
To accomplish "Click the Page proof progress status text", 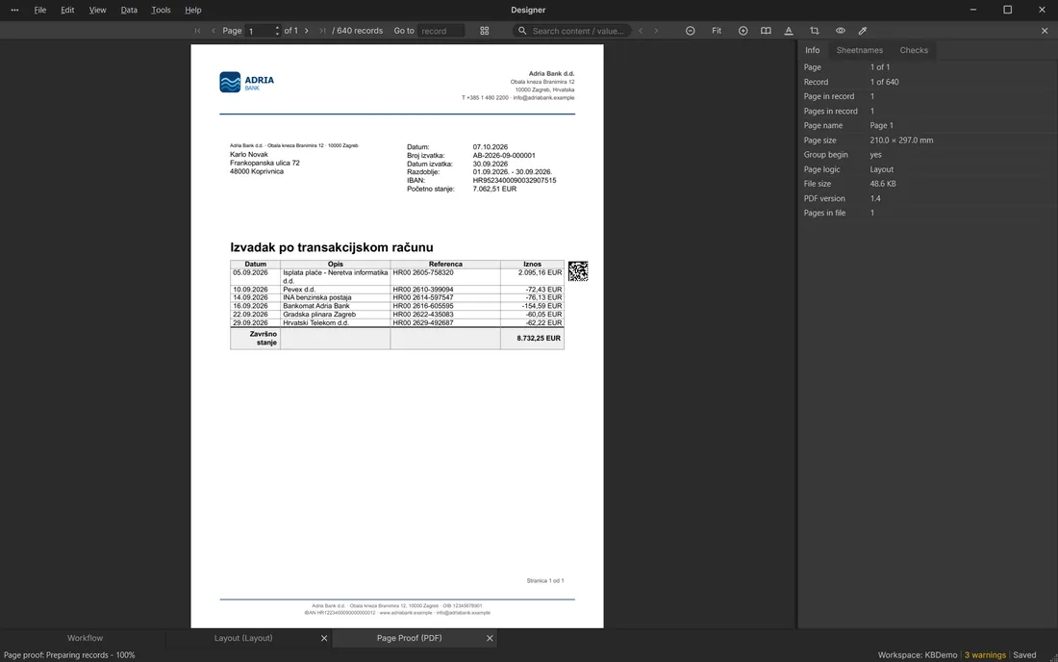I will pos(69,655).
